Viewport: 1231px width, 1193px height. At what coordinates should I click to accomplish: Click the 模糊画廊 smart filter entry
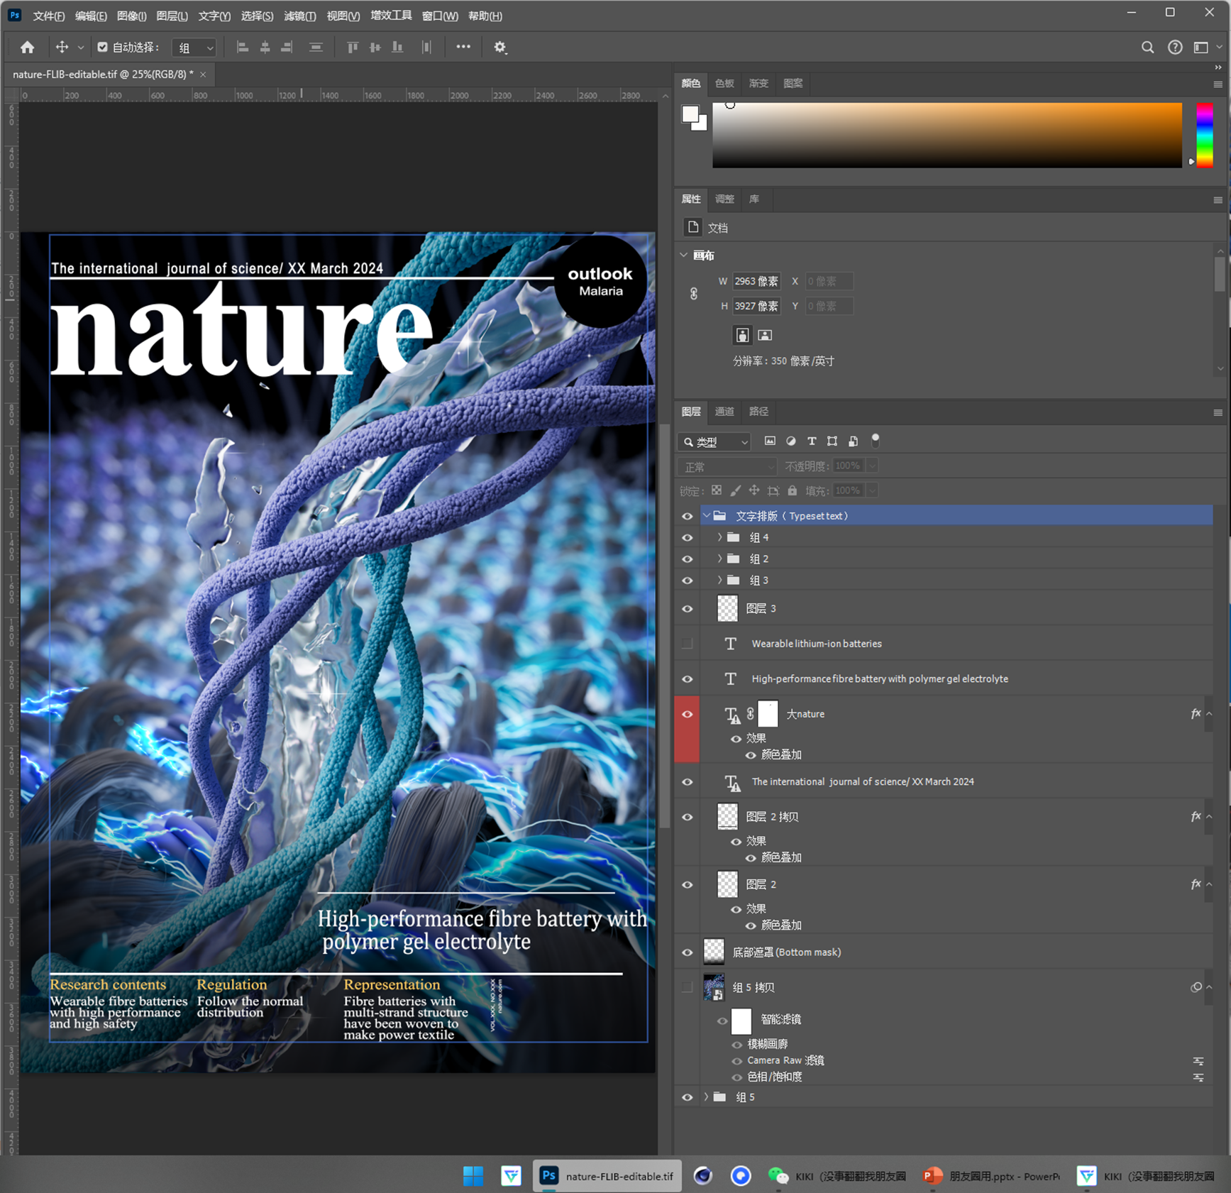pos(768,1044)
